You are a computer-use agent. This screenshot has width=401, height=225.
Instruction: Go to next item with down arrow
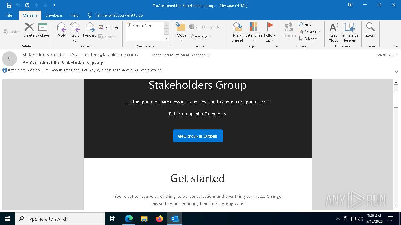(45, 5)
